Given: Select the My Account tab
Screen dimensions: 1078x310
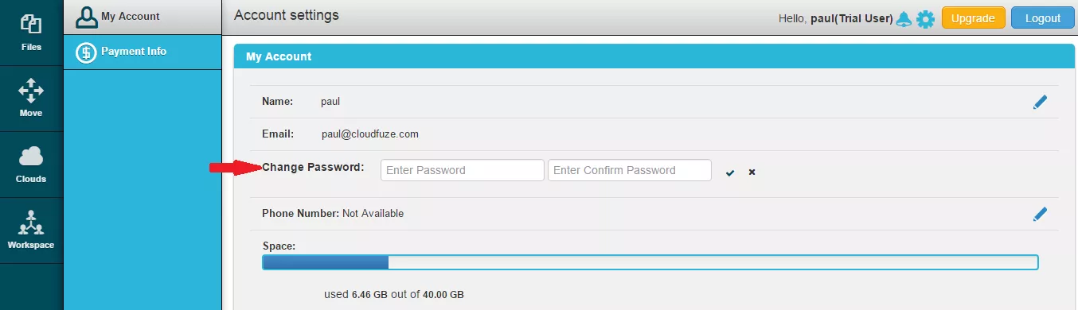Looking at the screenshot, I should (143, 17).
